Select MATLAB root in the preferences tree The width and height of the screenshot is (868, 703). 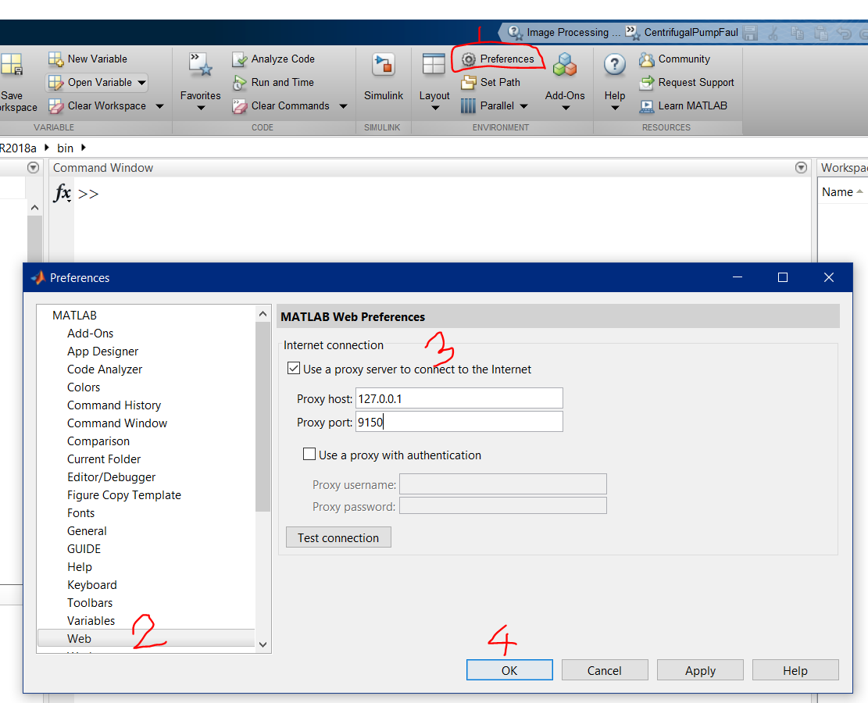pos(75,315)
